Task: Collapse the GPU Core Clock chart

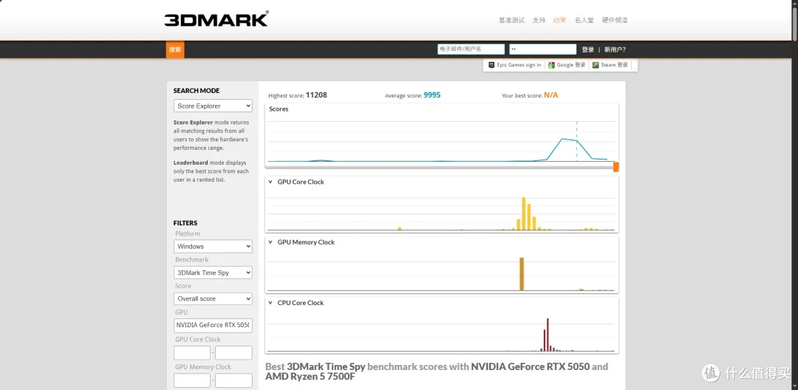Action: (270, 182)
